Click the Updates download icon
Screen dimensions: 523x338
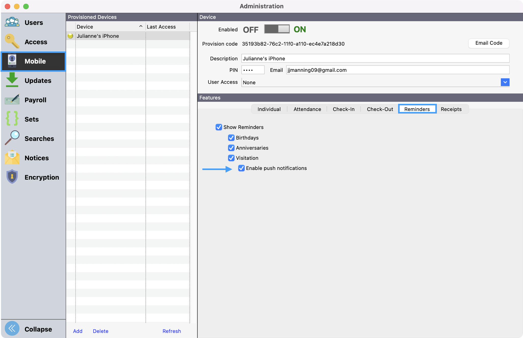coord(12,80)
